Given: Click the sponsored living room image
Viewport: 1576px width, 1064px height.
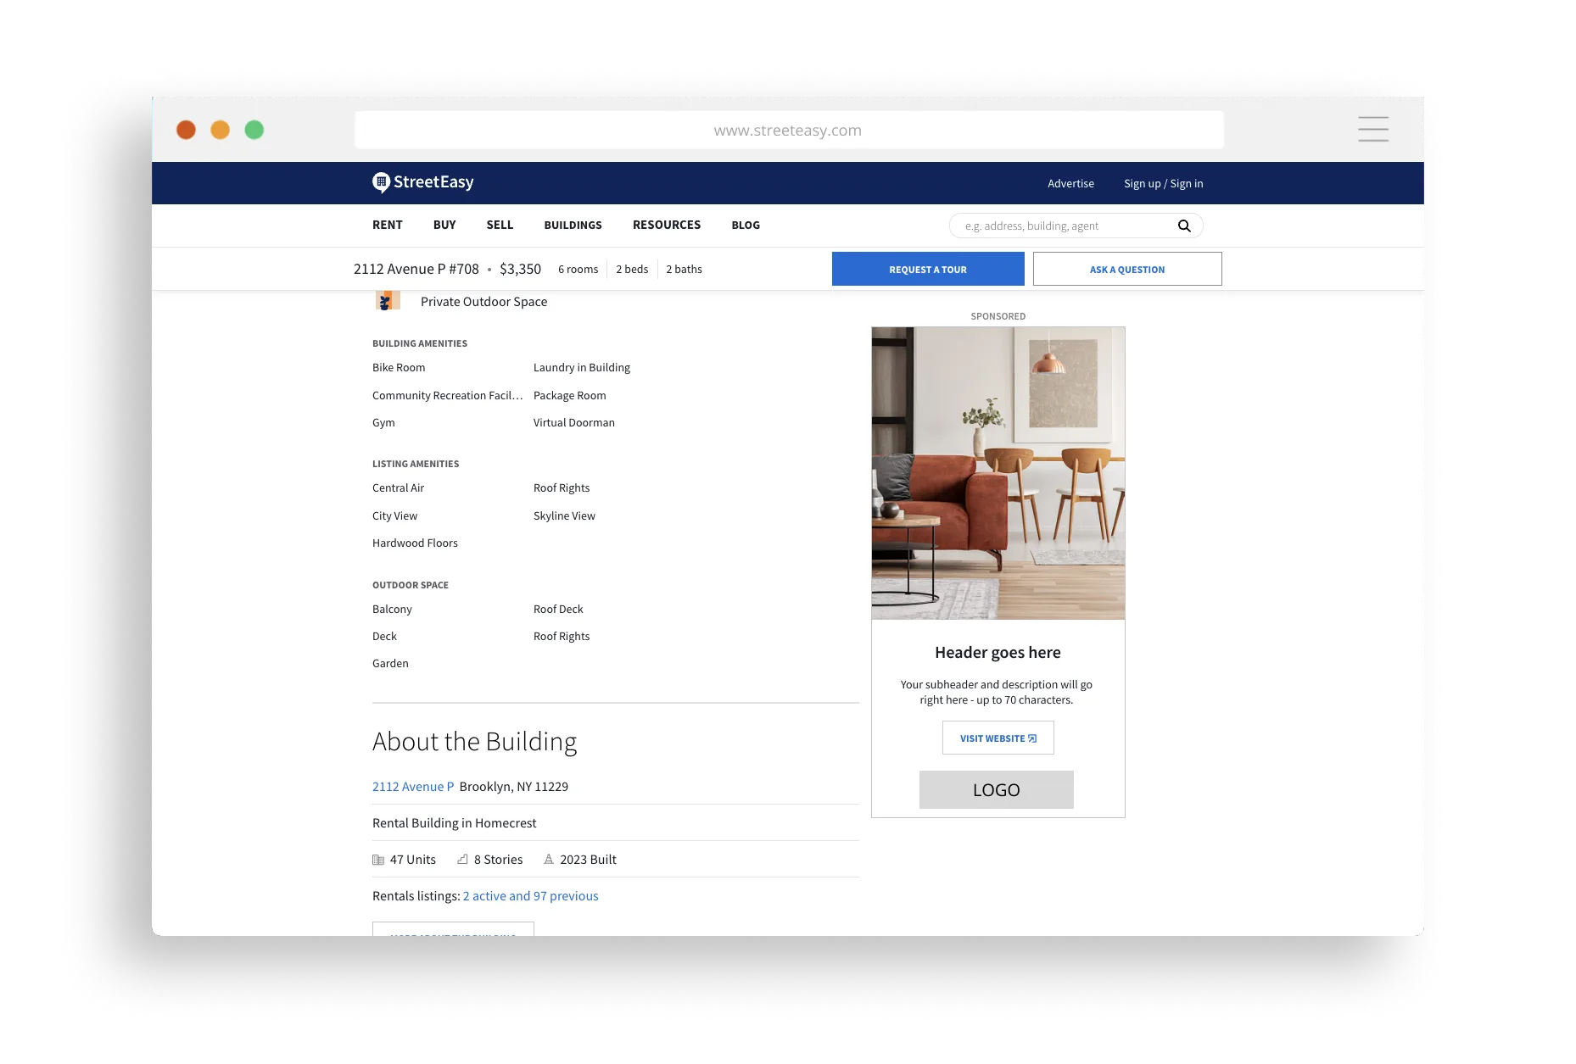Looking at the screenshot, I should pos(998,473).
